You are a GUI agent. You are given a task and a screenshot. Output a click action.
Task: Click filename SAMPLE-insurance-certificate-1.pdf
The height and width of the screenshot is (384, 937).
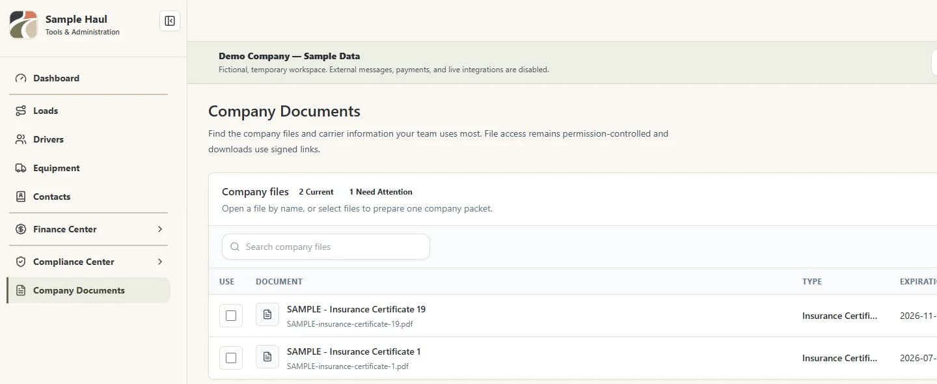click(x=347, y=366)
